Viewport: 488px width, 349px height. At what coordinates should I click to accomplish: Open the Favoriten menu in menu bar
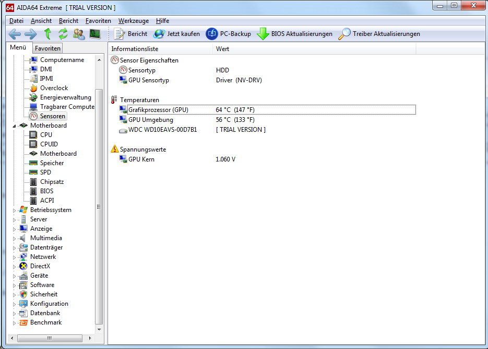coord(98,21)
